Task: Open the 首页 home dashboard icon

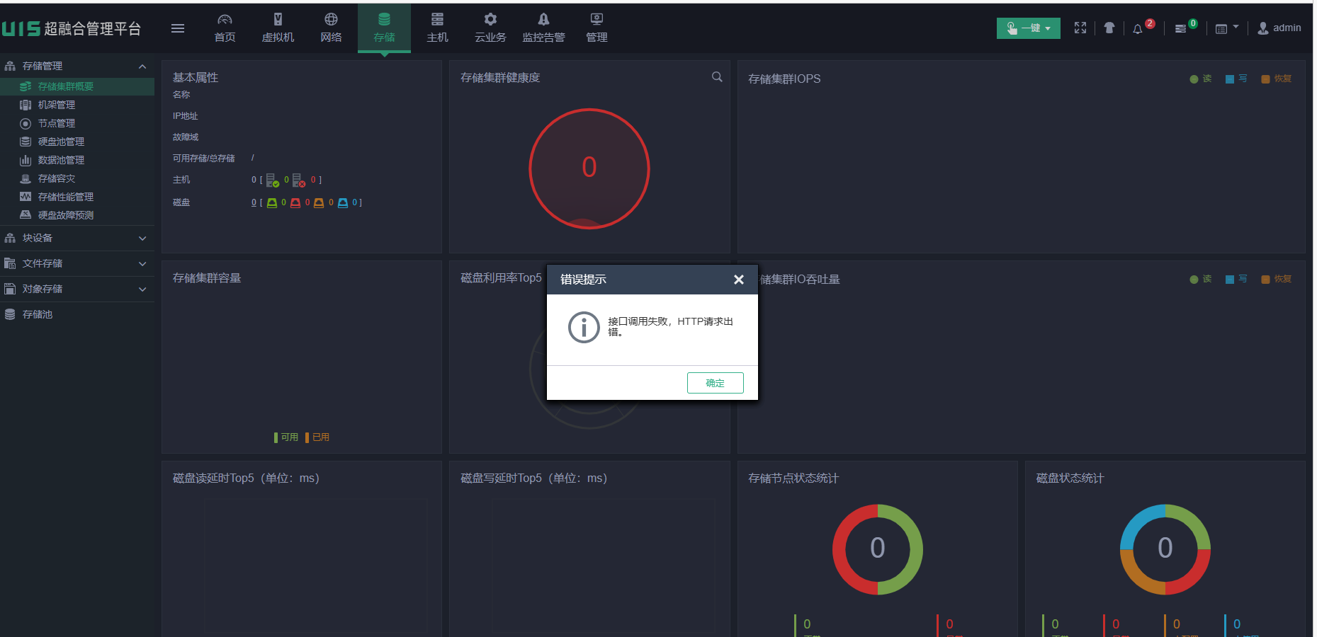Action: pos(225,28)
